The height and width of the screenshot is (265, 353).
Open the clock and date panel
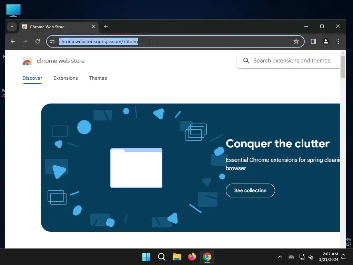[329, 257]
